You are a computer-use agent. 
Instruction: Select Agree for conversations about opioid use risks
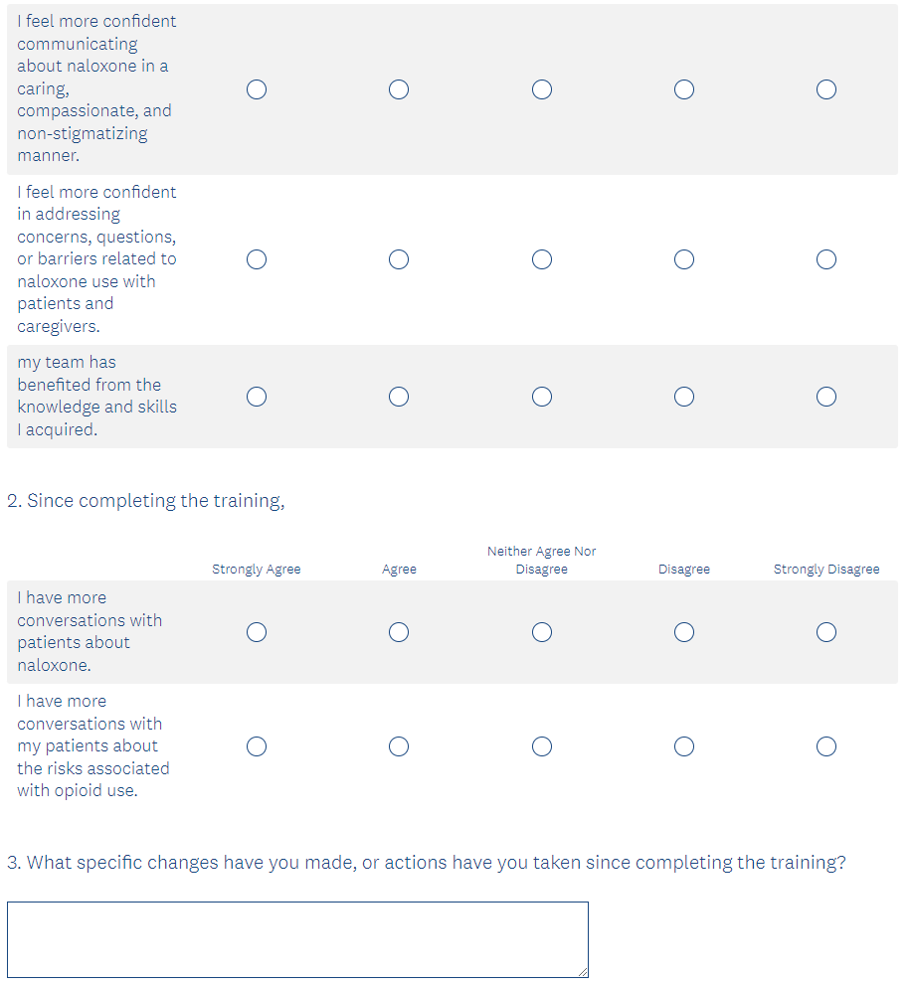point(399,745)
